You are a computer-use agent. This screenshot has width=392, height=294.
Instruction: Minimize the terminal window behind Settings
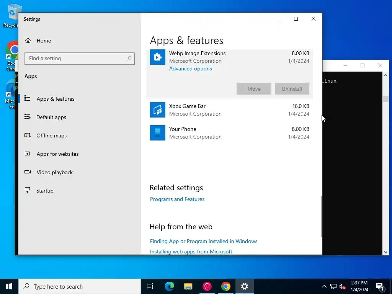[345, 65]
